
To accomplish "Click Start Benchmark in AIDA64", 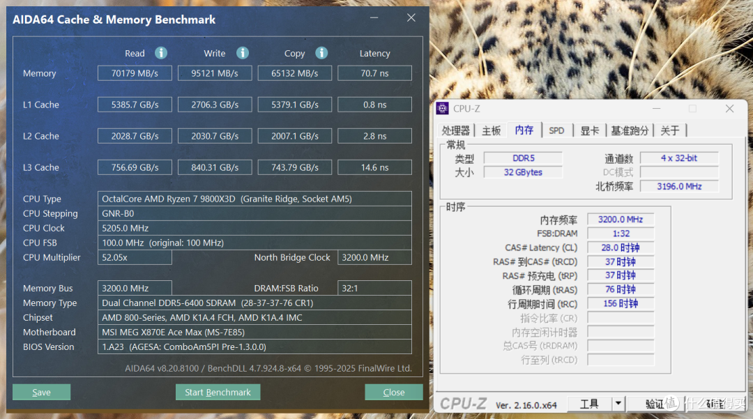I will click(218, 392).
